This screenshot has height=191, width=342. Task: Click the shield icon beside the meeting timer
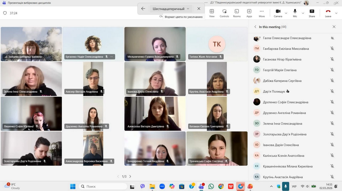tap(5, 13)
